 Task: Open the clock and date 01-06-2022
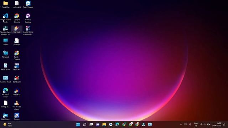click(x=216, y=124)
